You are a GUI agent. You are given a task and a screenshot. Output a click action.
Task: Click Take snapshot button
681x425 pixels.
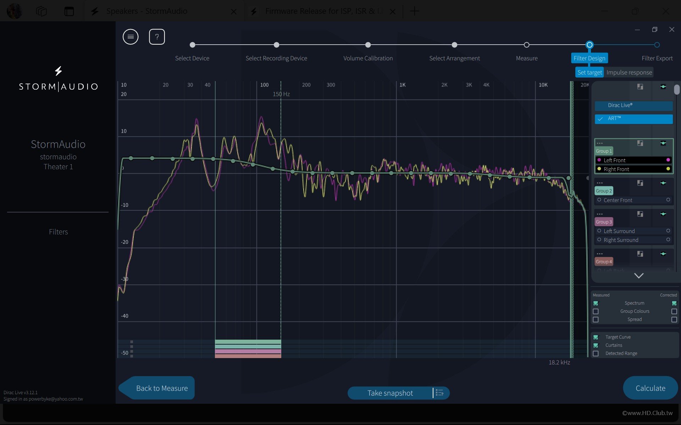click(x=390, y=393)
